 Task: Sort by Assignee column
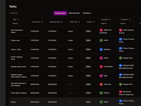(x=110, y=19)
